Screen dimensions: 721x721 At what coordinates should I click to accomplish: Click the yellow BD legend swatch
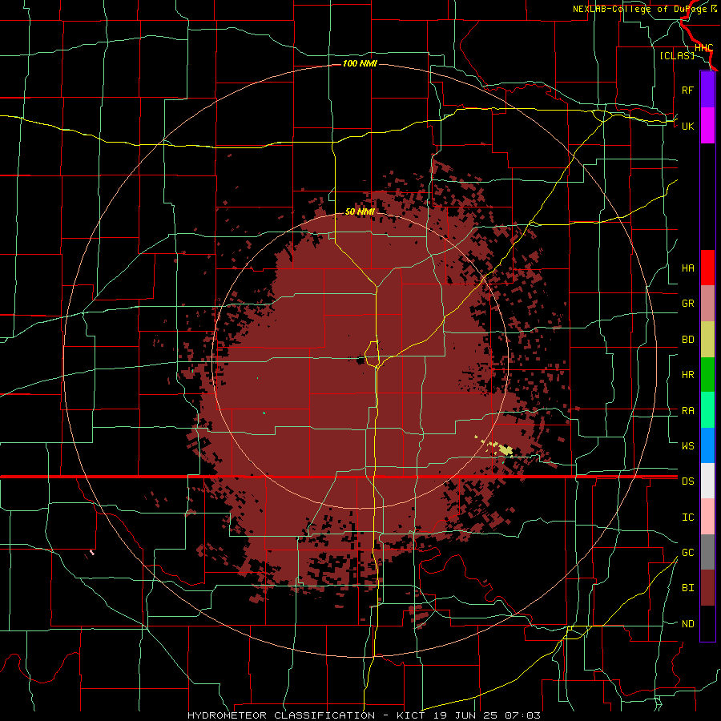coord(707,340)
